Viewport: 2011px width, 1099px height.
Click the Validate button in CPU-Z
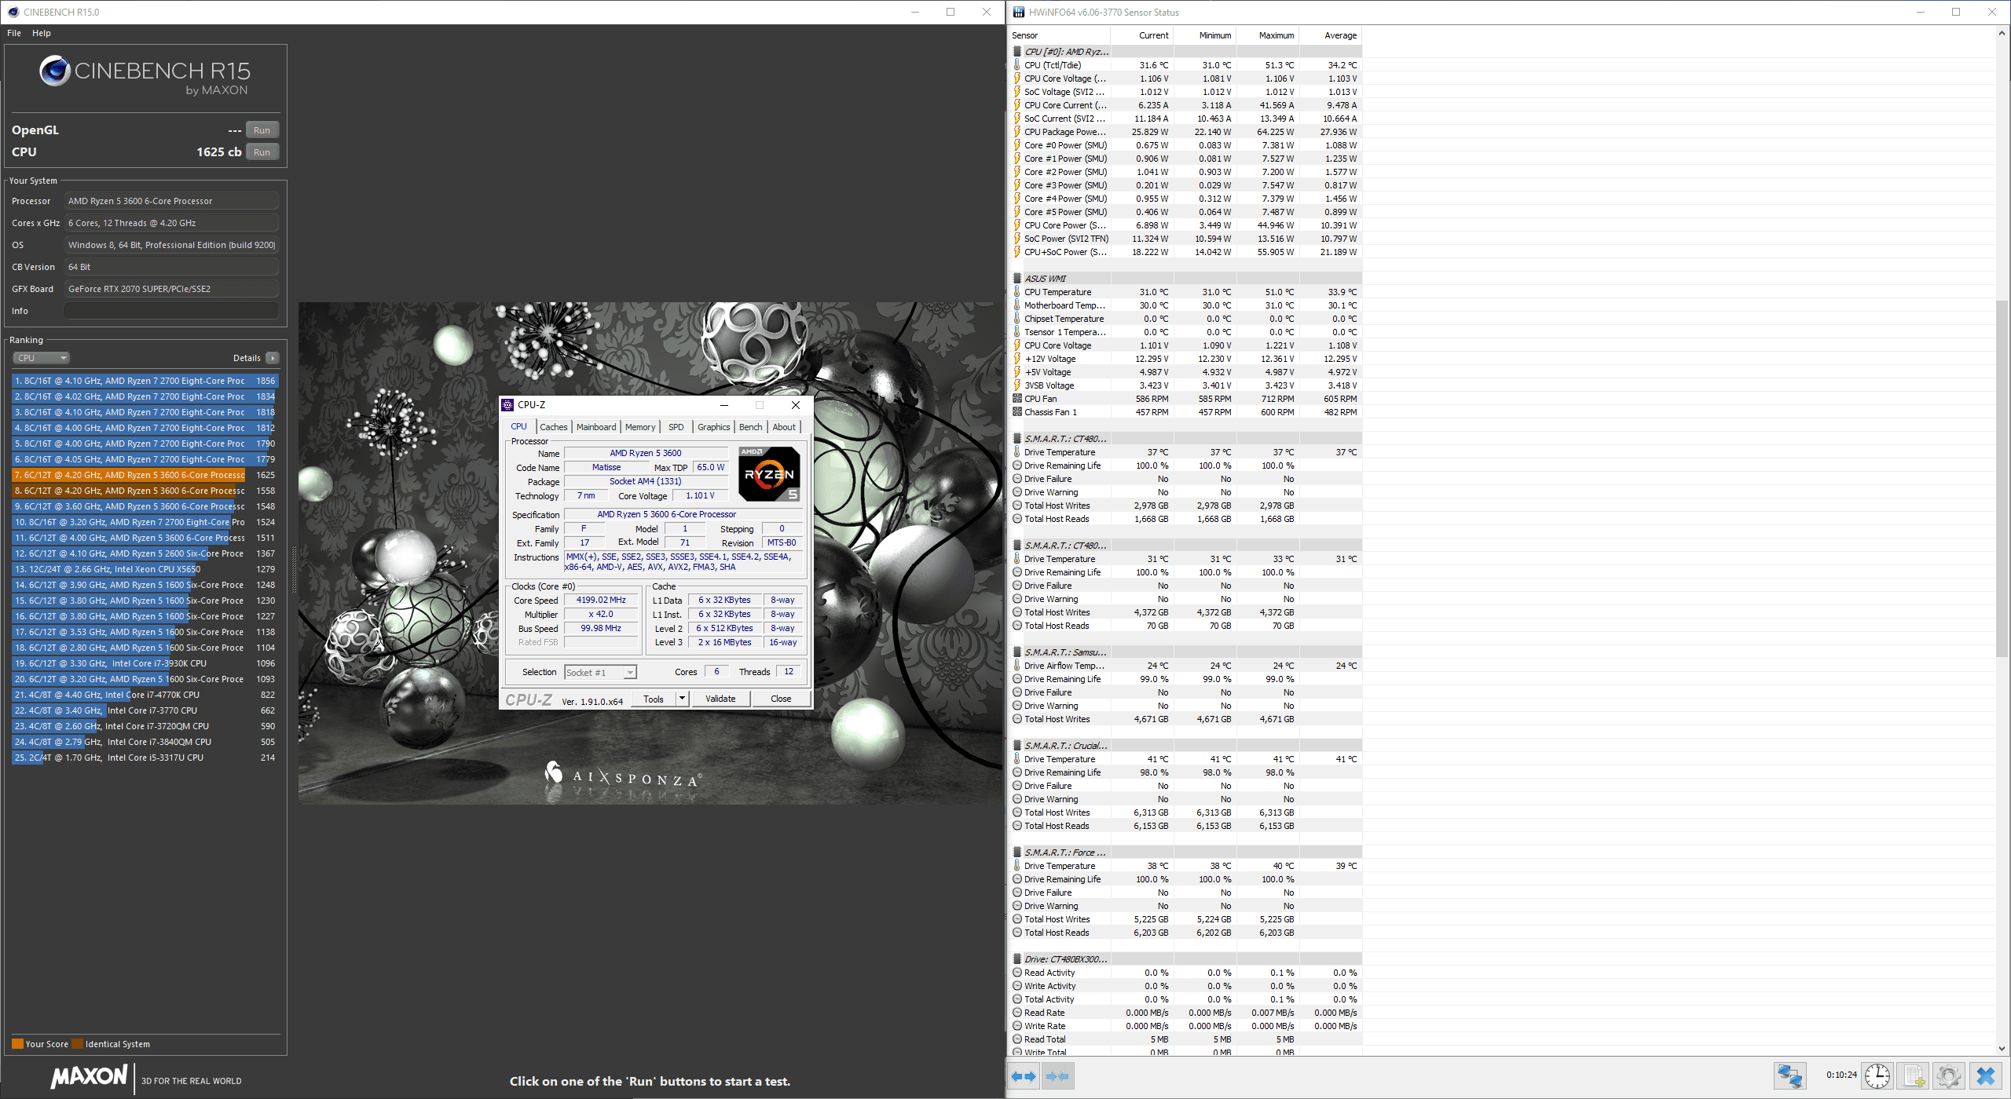720,699
